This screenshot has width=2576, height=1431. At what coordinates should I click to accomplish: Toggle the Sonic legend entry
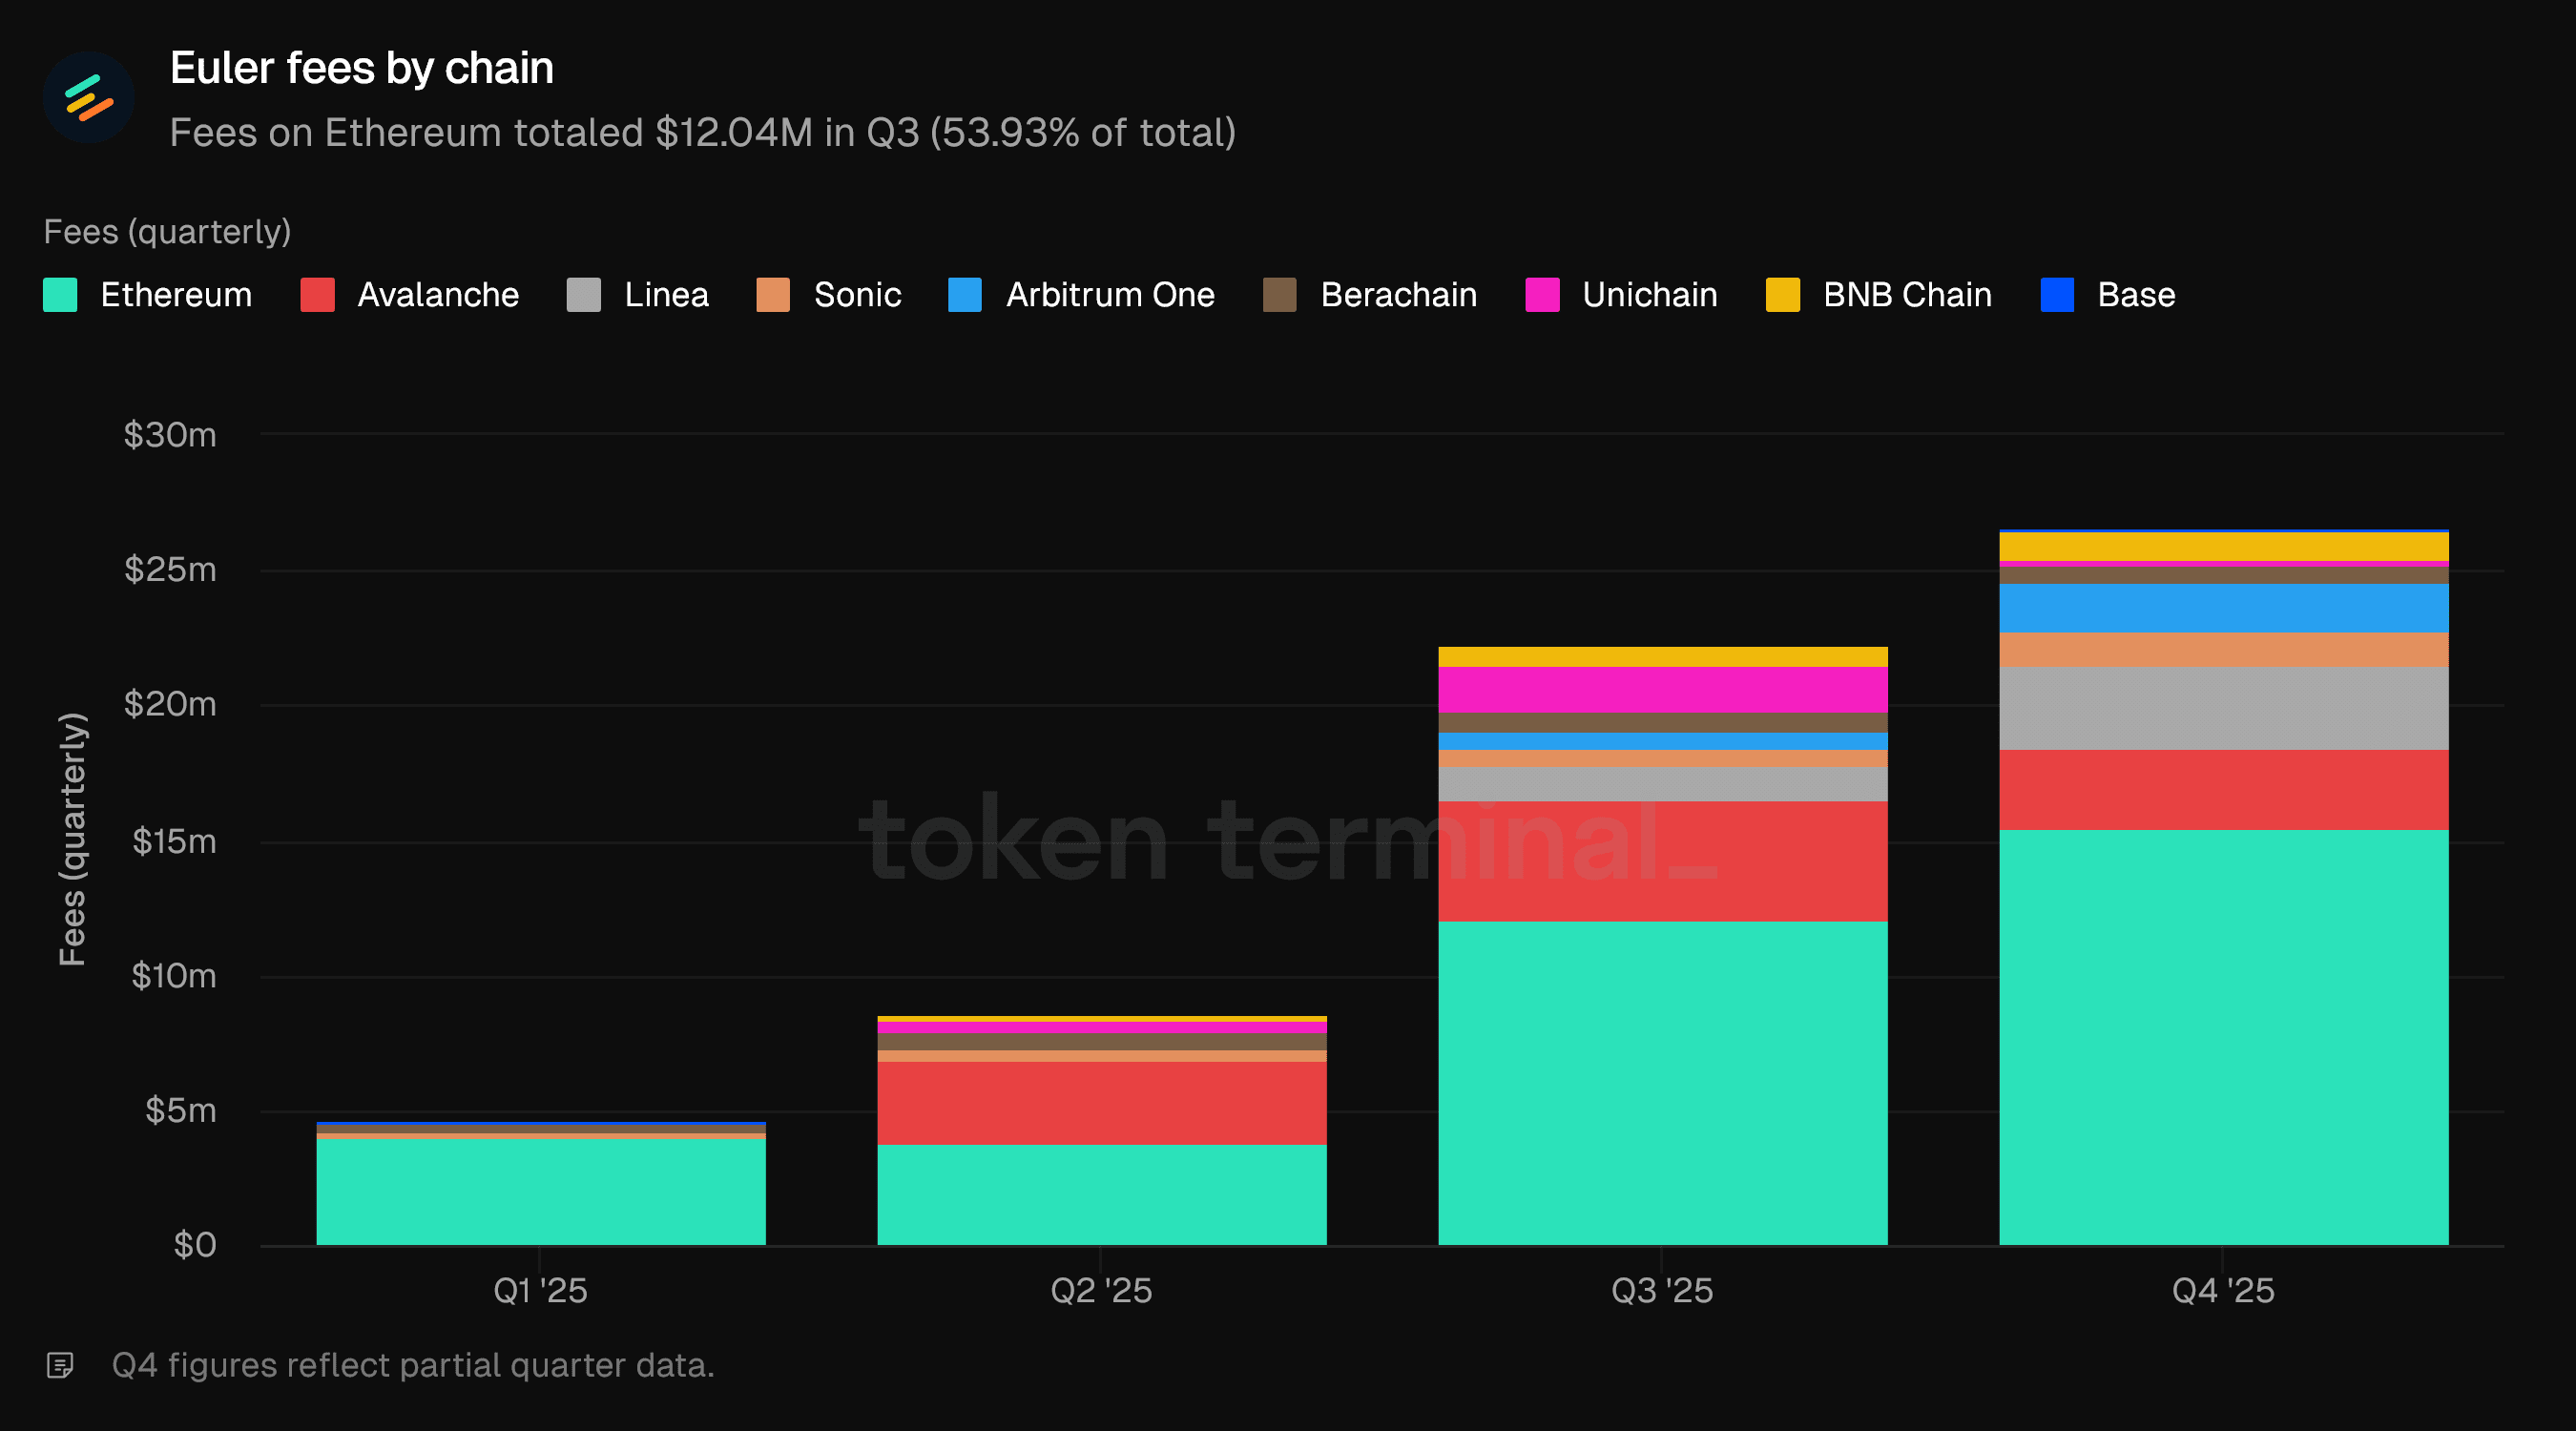pos(773,295)
